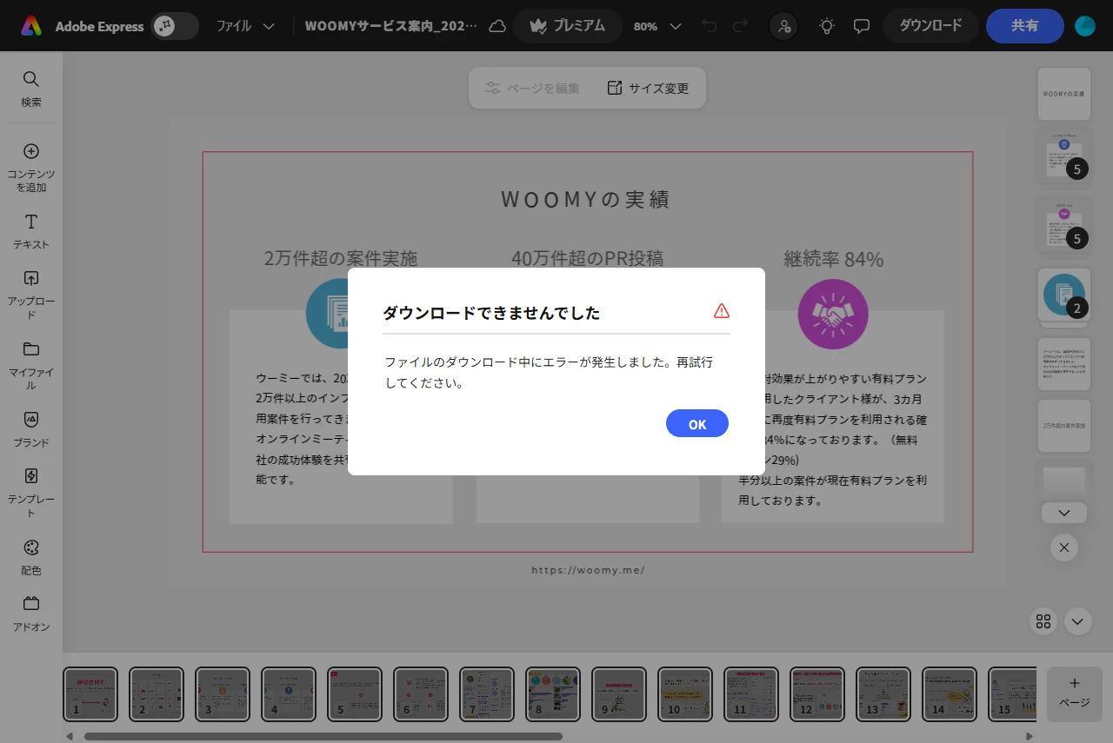Screen dimensions: 1113x743
Task: Collapse page strip with round chevron button
Action: 1077,621
